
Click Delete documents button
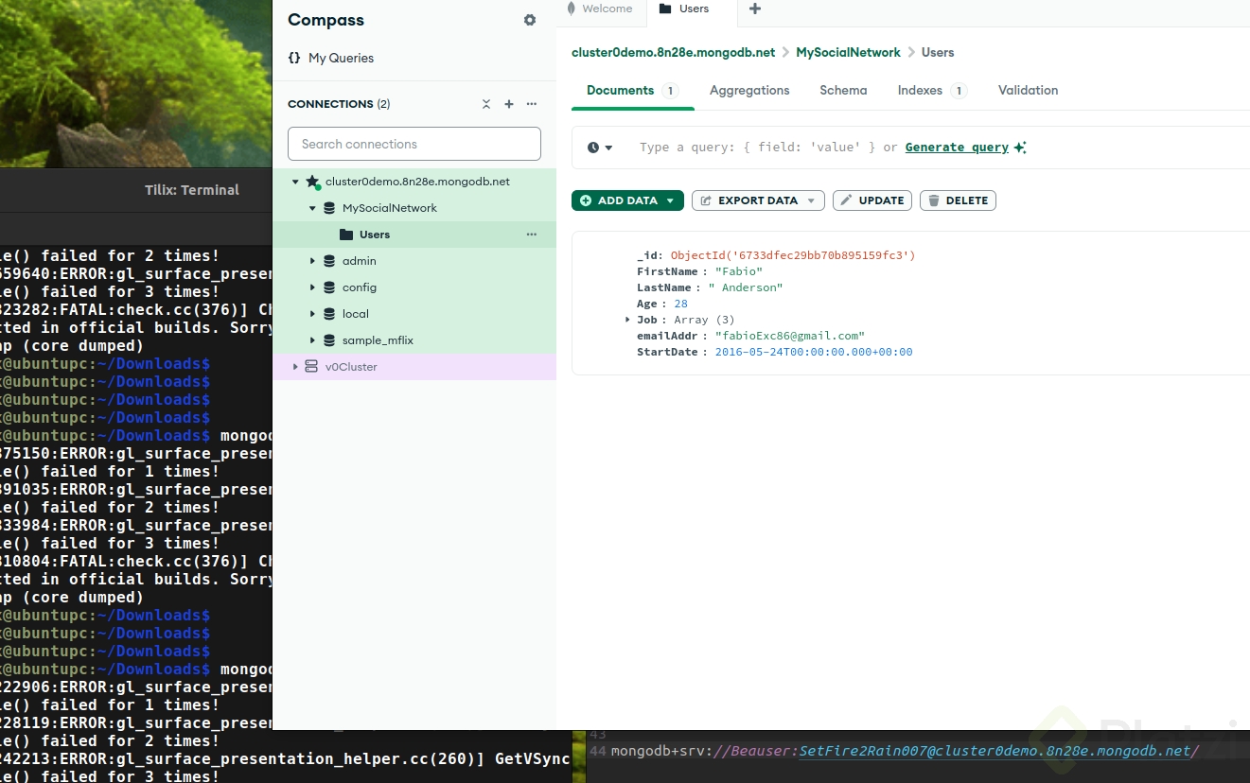coord(958,200)
